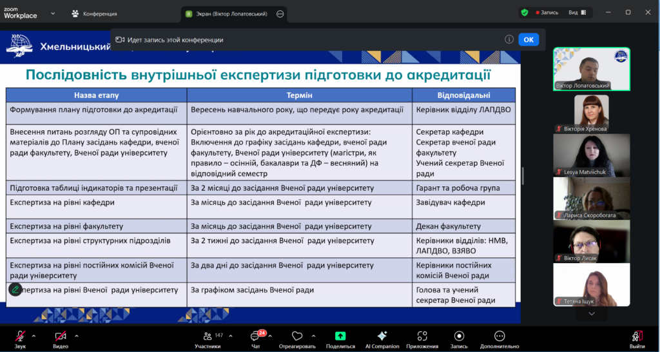The width and height of the screenshot is (660, 352).
Task: Expand audio options arrow next to Звук
Action: [x=34, y=335]
